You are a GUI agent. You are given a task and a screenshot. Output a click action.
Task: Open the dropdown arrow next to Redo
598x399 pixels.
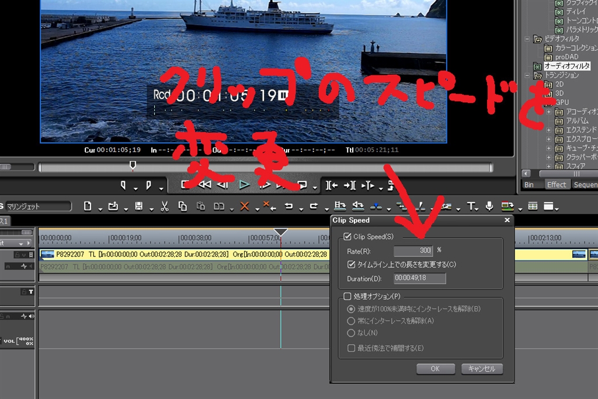pyautogui.click(x=326, y=209)
